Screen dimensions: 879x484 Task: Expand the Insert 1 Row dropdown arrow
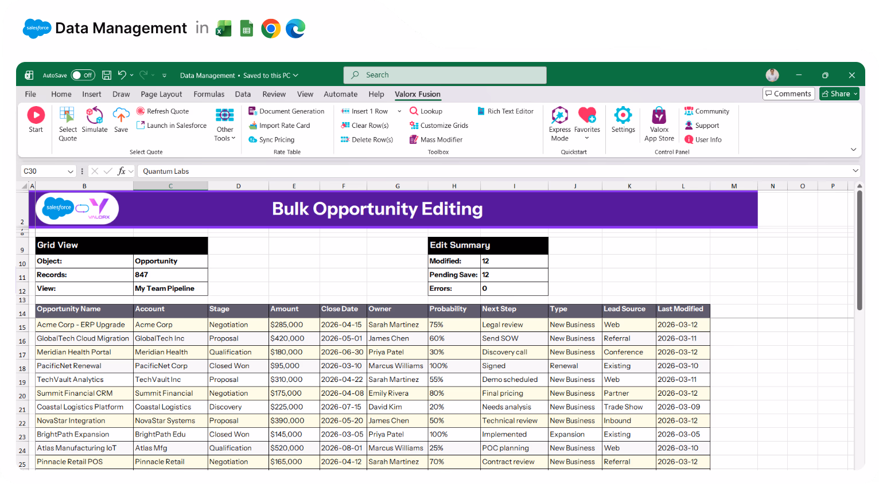[399, 111]
